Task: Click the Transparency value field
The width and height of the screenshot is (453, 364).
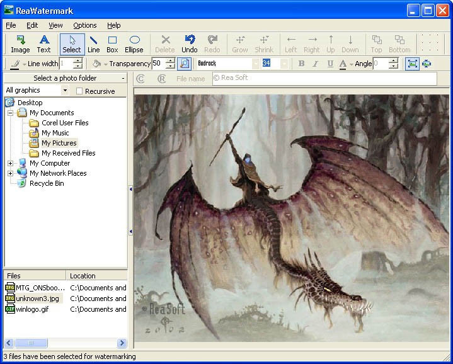Action: click(159, 64)
